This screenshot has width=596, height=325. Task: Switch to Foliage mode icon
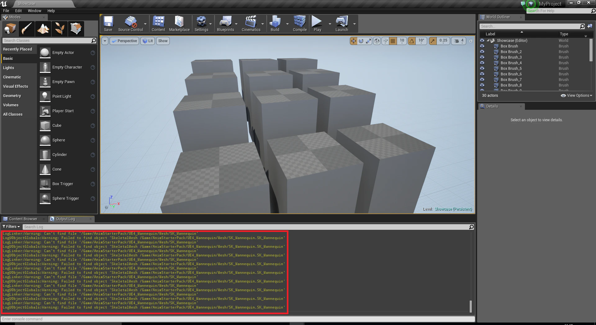(x=60, y=29)
